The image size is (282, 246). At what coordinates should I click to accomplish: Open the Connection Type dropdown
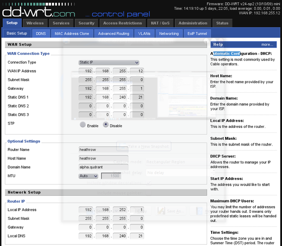109,62
